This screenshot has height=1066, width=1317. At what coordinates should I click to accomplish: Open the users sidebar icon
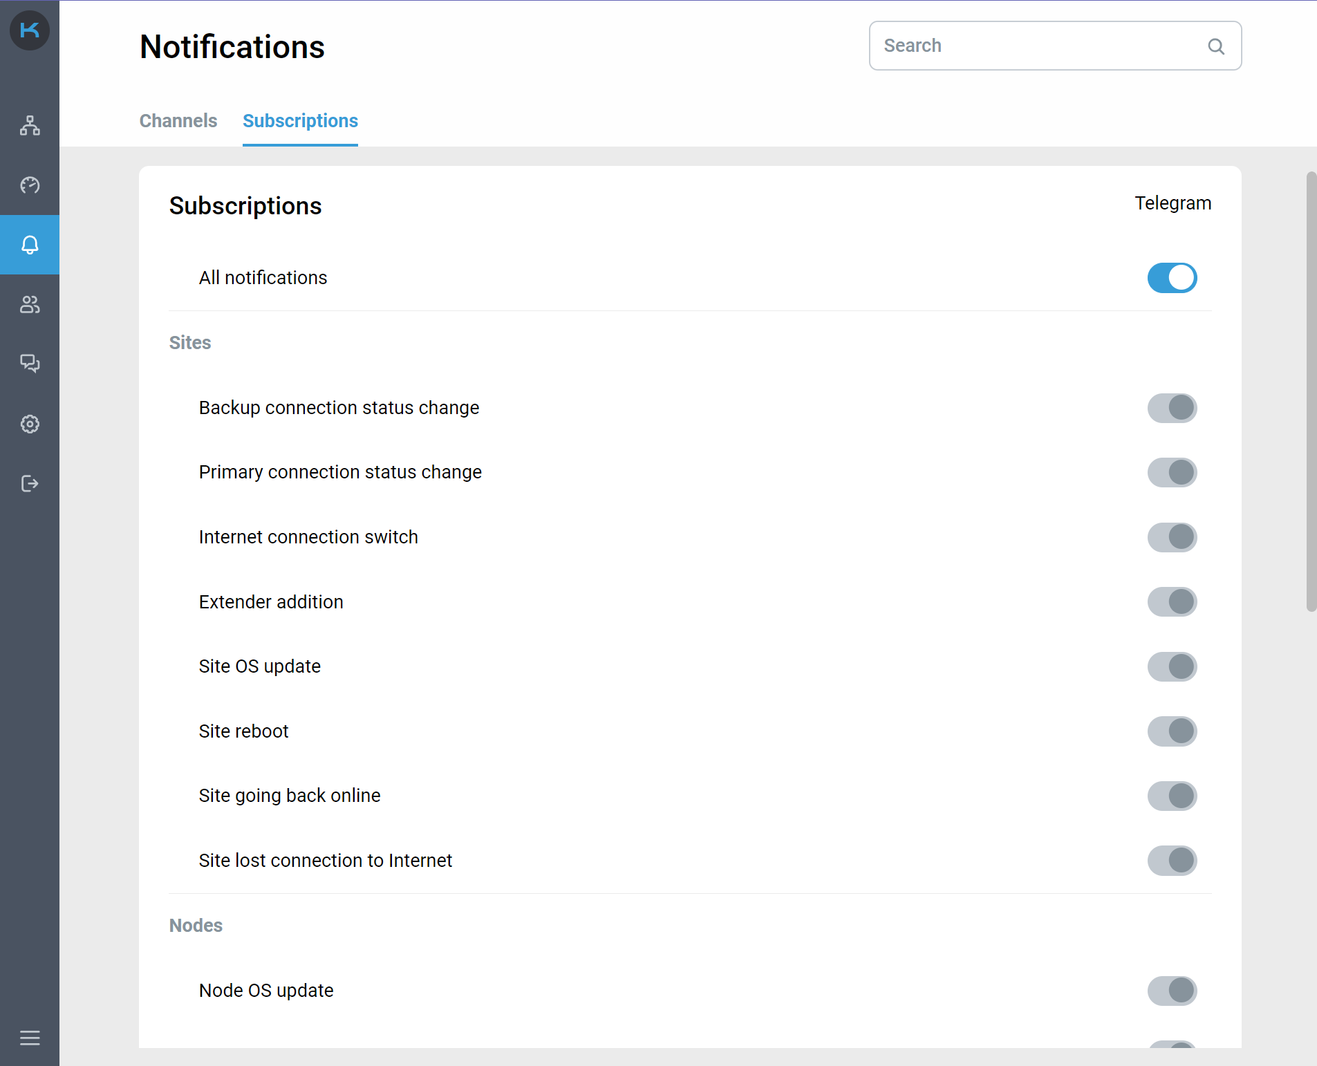click(x=30, y=304)
